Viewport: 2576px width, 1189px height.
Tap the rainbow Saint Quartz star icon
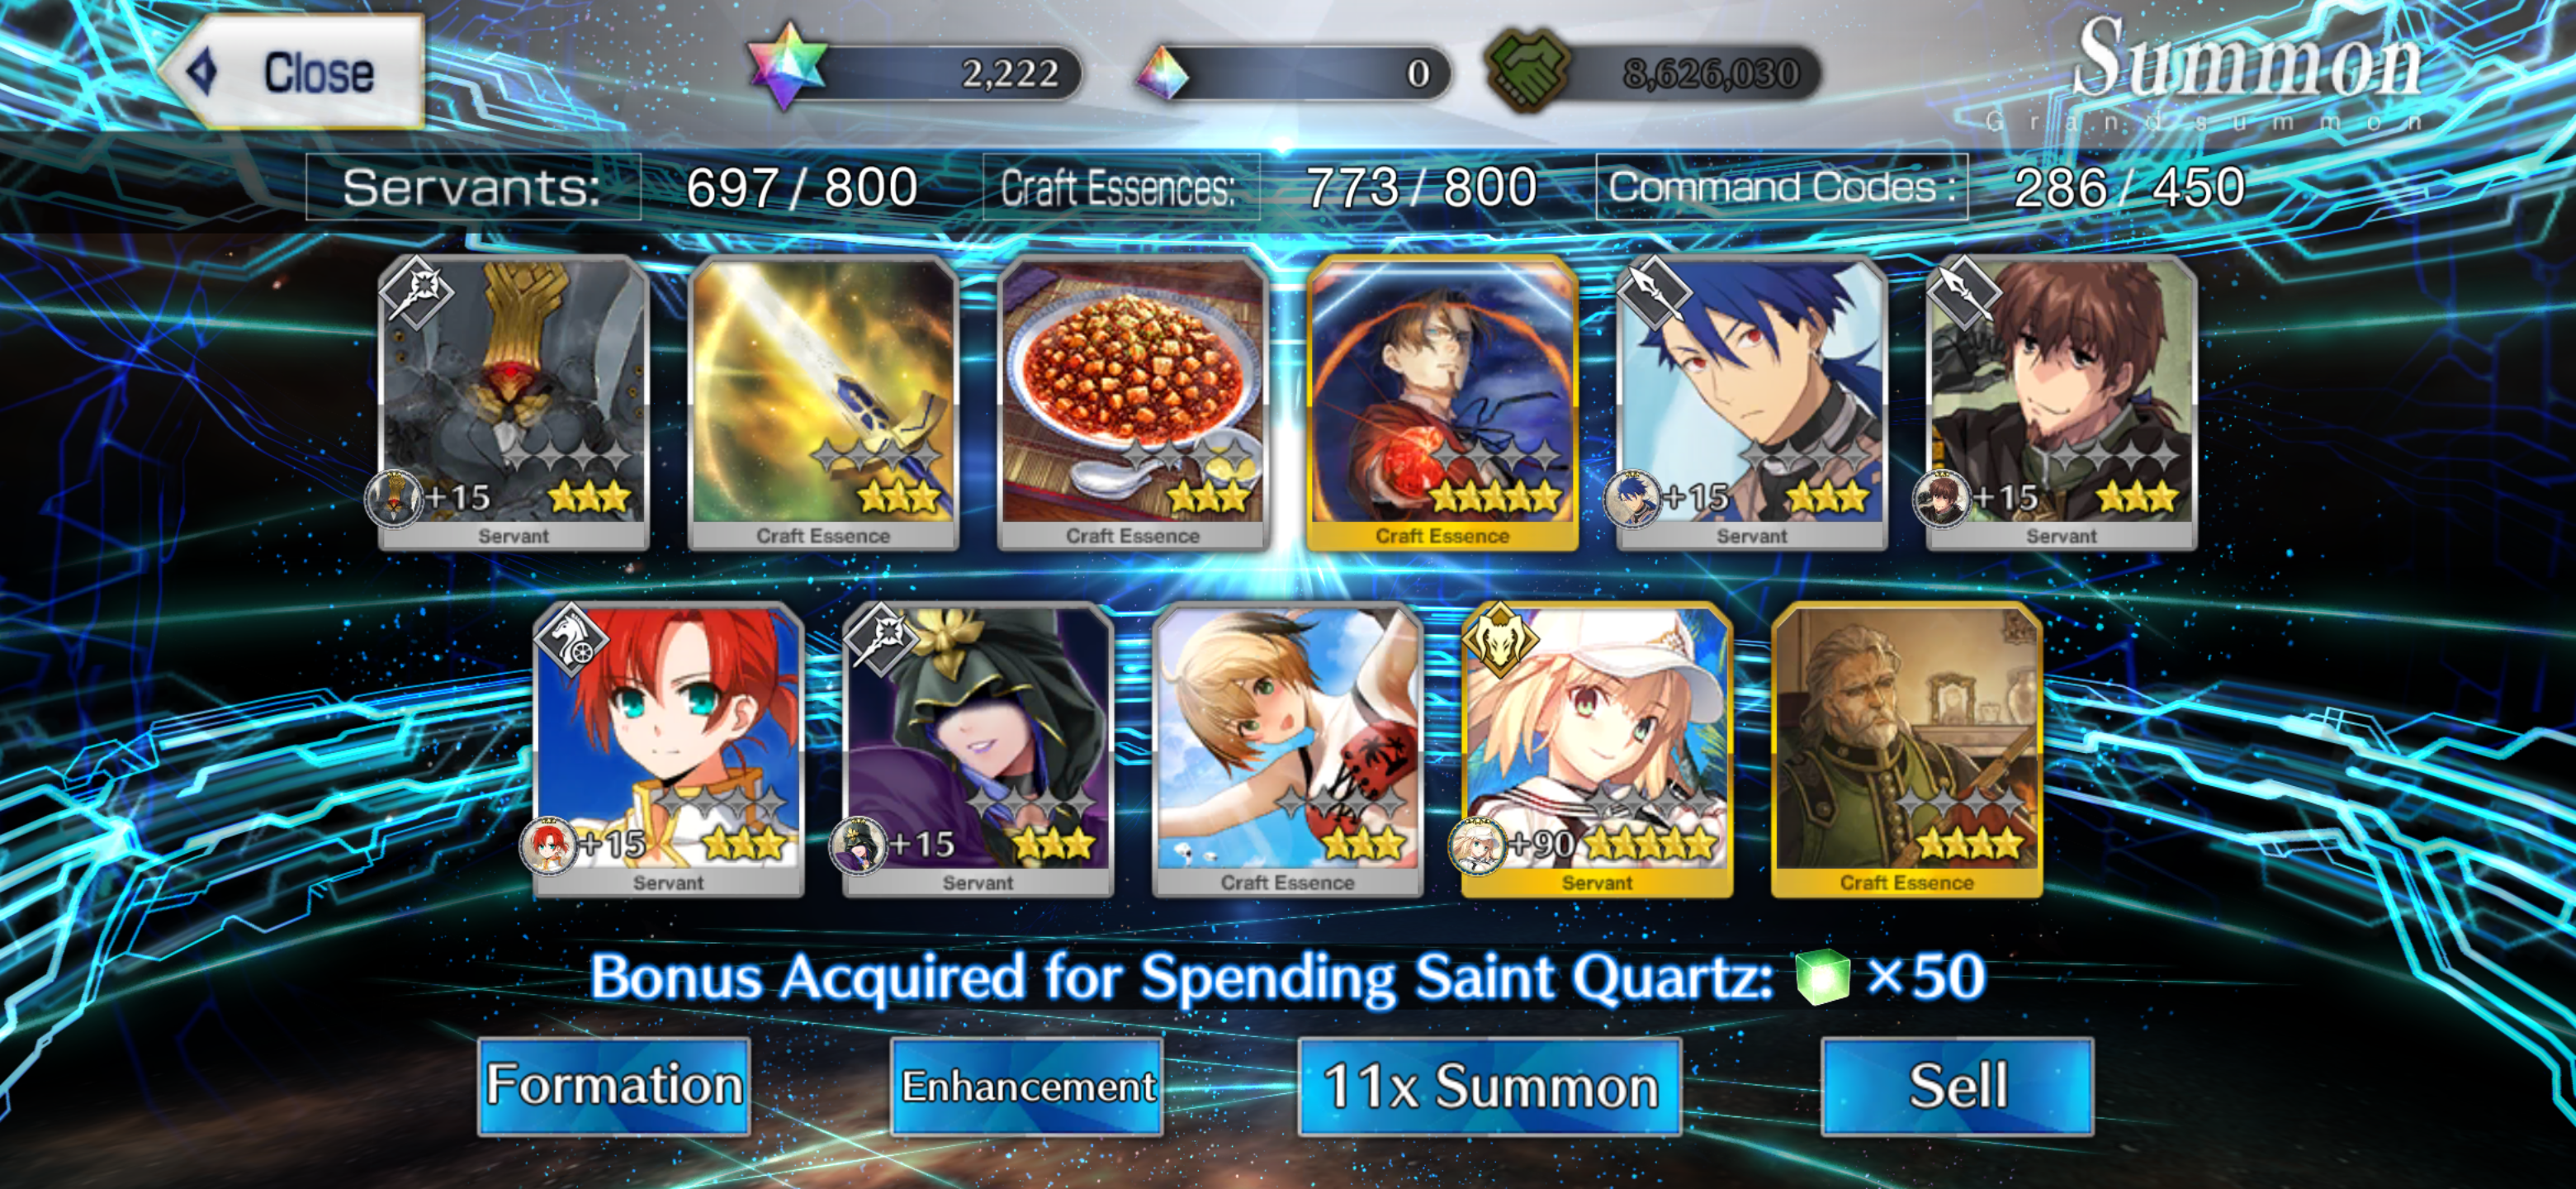[x=787, y=67]
